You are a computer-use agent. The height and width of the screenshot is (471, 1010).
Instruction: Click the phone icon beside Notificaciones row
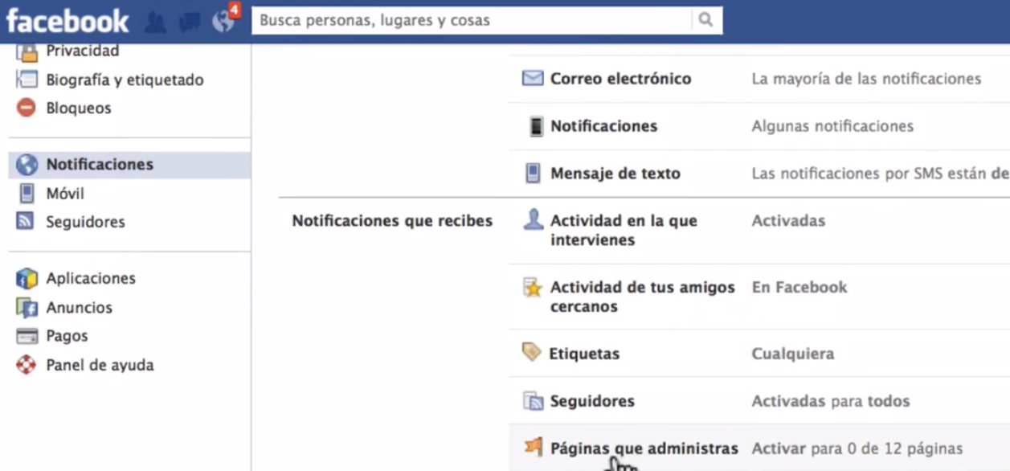[x=536, y=126]
